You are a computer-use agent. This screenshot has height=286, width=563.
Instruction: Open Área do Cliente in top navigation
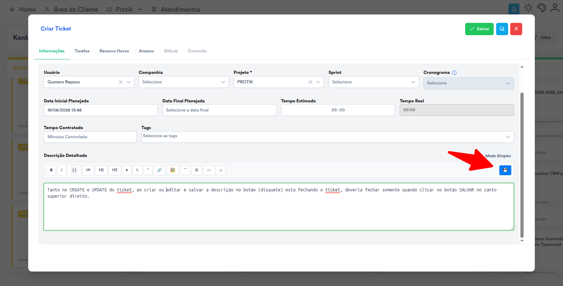[x=71, y=9]
